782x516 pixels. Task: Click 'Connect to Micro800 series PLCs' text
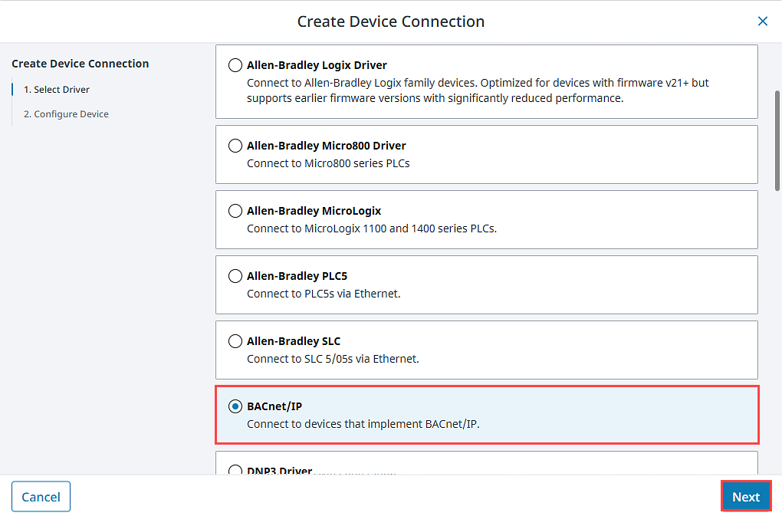(x=328, y=163)
